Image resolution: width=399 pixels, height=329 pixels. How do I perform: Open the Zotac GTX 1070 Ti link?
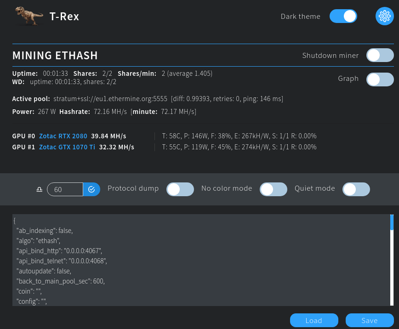coord(67,147)
